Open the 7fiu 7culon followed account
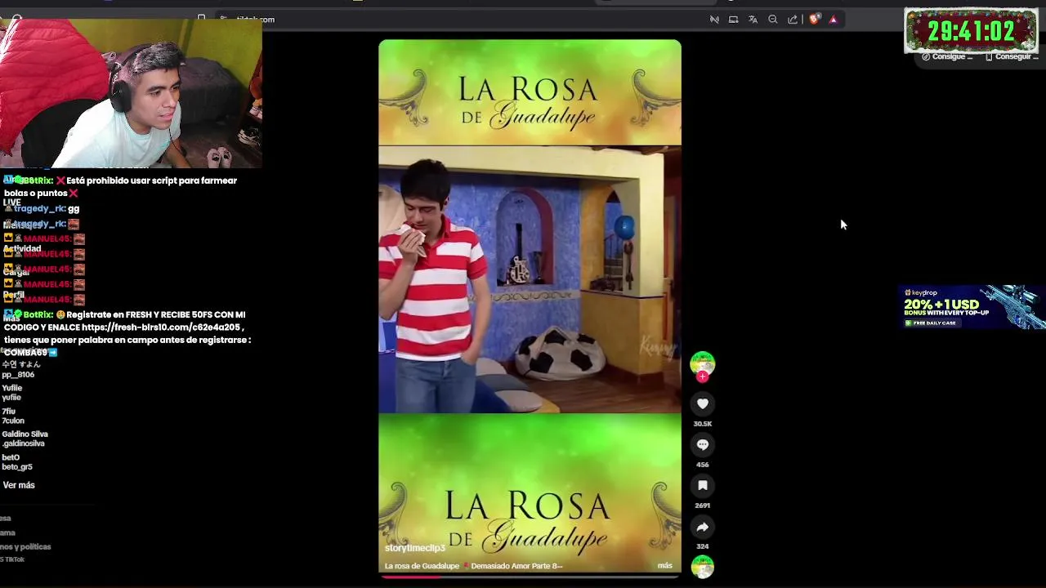The width and height of the screenshot is (1046, 588). tap(13, 416)
